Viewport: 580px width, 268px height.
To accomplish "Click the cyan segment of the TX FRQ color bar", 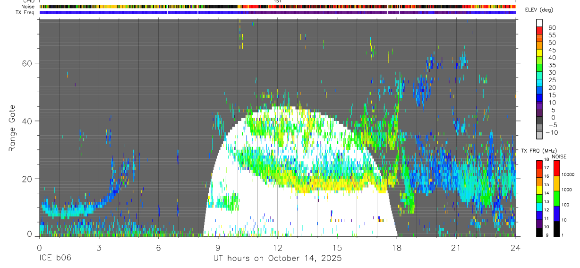I will [x=539, y=207].
